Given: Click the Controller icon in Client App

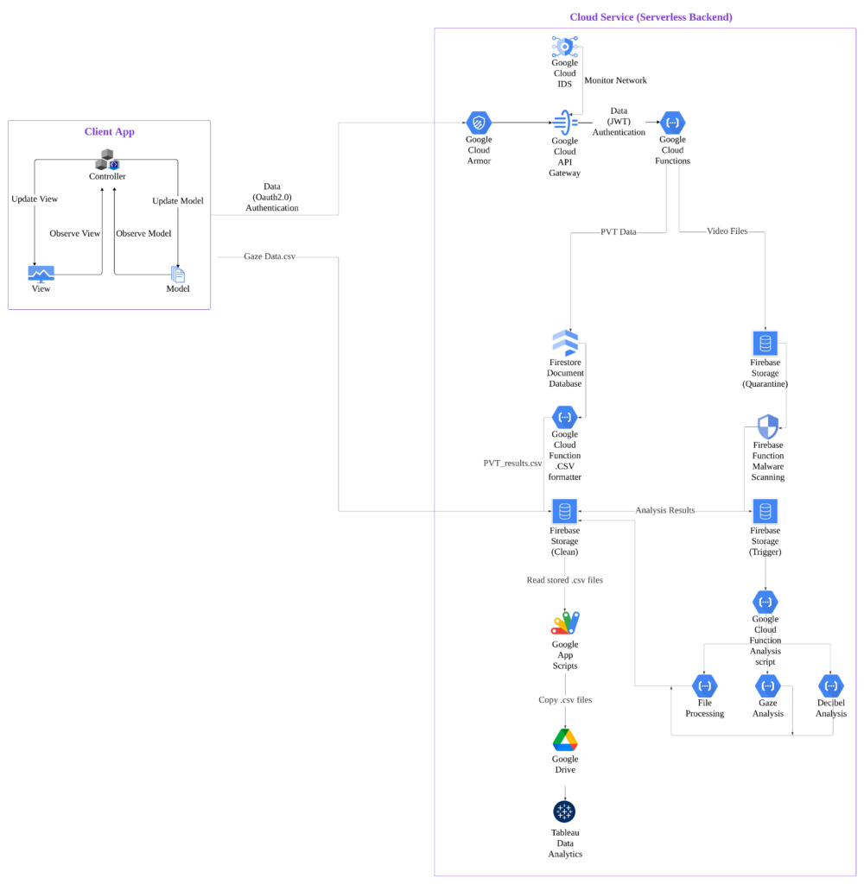Looking at the screenshot, I should click(x=107, y=160).
